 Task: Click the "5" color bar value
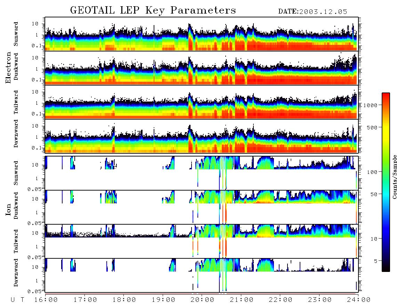pos(375,261)
